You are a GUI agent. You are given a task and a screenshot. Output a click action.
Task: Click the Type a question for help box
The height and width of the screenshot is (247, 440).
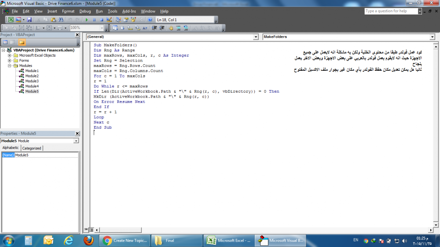[391, 11]
